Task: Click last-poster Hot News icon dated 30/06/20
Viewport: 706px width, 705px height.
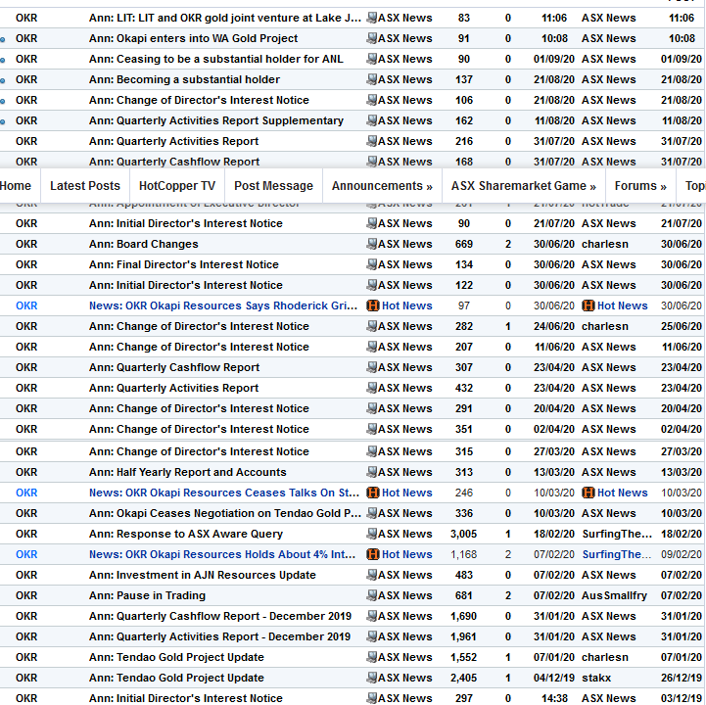Action: pyautogui.click(x=588, y=306)
